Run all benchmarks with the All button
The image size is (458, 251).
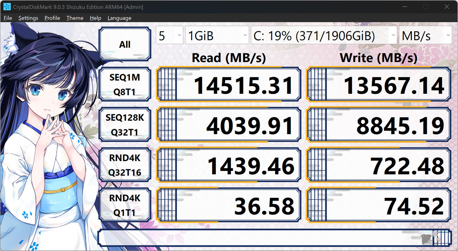click(125, 44)
